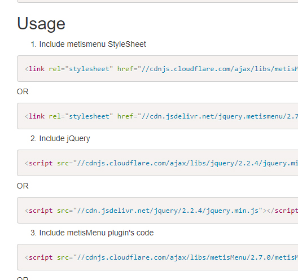Viewport: 298px width, 280px height.
Task: Click the cdnjs metisMenu stylesheet link code block
Action: (157, 69)
